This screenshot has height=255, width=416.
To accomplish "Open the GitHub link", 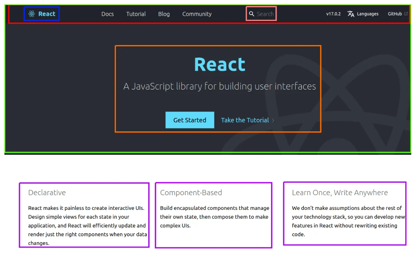I will pyautogui.click(x=398, y=14).
